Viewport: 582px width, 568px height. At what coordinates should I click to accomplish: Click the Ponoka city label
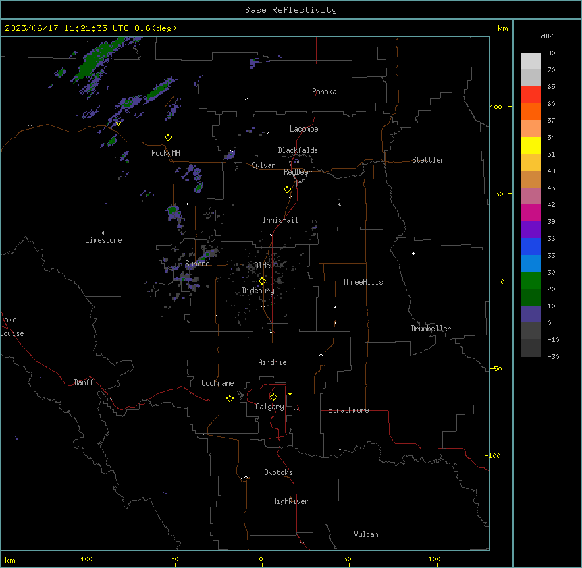tap(324, 92)
